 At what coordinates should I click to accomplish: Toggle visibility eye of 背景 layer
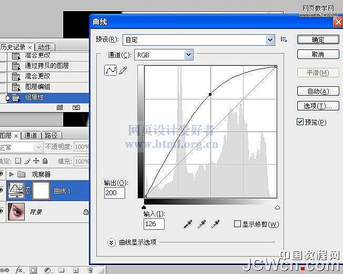tap(2, 211)
